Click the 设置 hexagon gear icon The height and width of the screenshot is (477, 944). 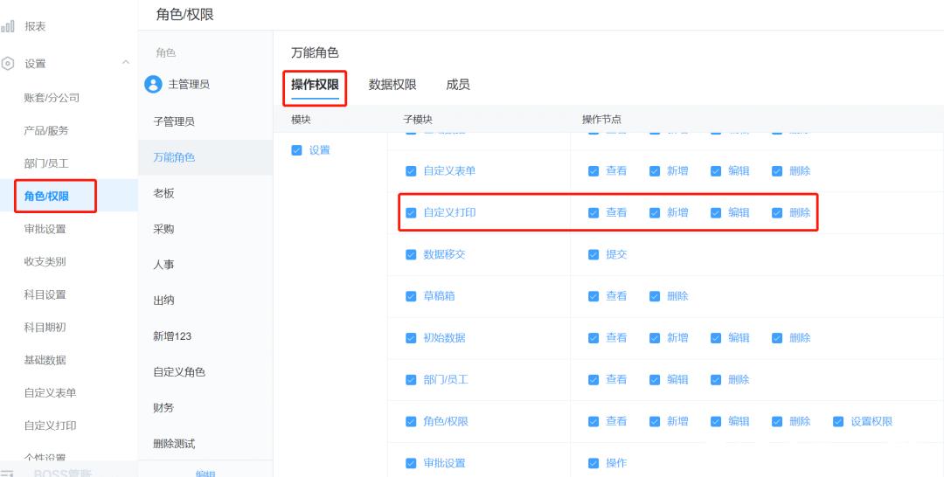[7, 64]
